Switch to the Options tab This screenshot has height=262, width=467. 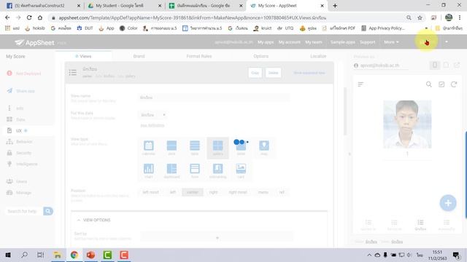(x=261, y=56)
